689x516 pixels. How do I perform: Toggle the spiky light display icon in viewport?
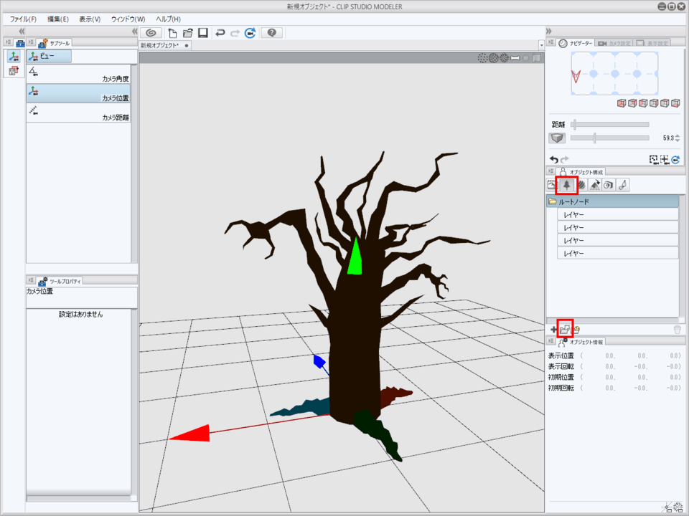coord(504,58)
